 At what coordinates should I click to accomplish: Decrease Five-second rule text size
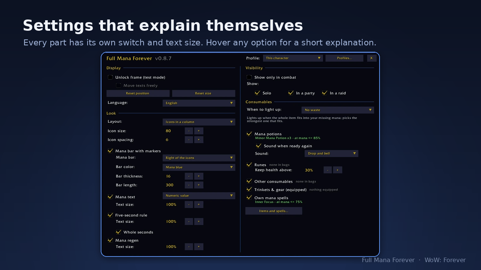tap(189, 221)
